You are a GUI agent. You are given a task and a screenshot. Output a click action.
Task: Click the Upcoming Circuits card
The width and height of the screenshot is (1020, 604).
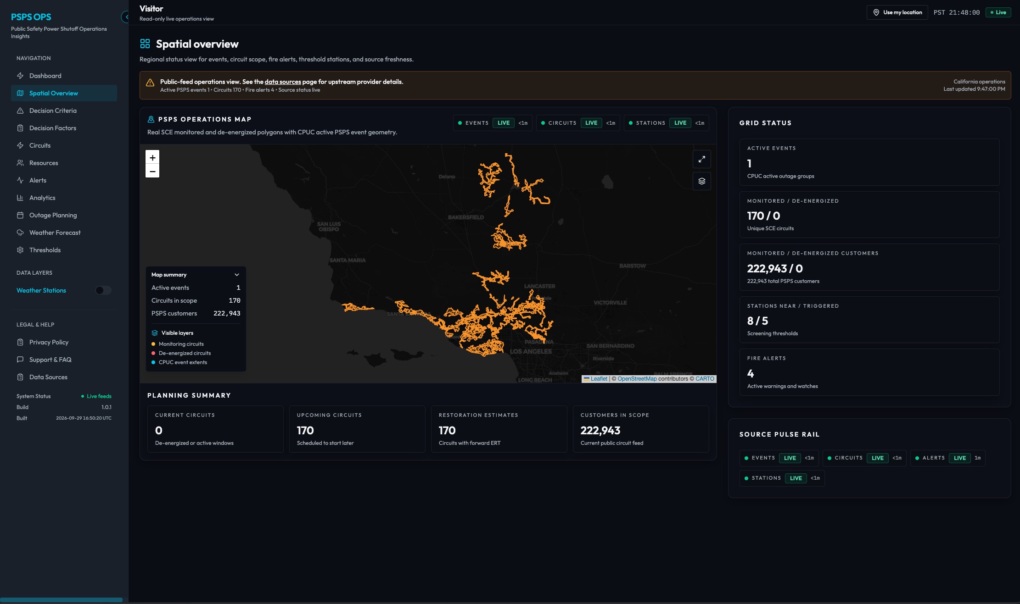[357, 429]
